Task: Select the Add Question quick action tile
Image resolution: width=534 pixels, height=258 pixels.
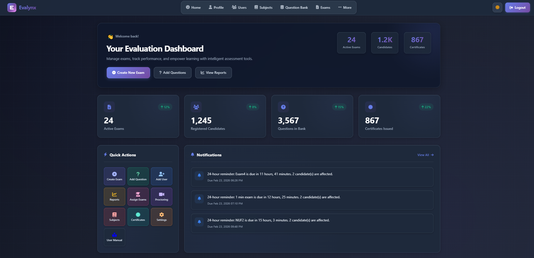Action: coord(138,176)
